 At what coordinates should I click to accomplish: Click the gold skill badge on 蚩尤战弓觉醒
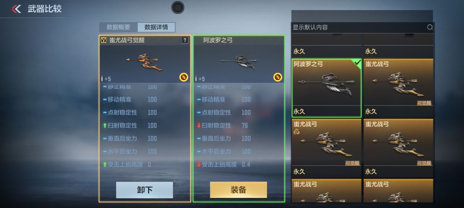[x=184, y=77]
